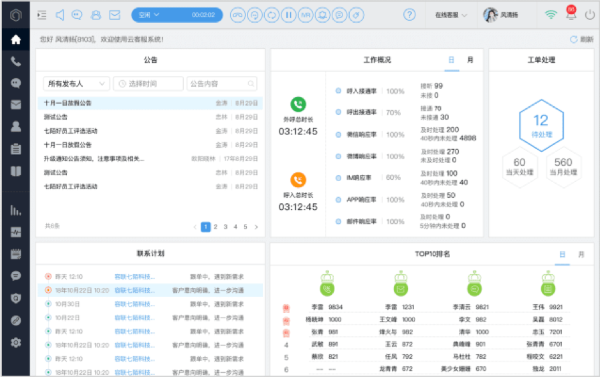Click the agent consult round button

pos(322,15)
